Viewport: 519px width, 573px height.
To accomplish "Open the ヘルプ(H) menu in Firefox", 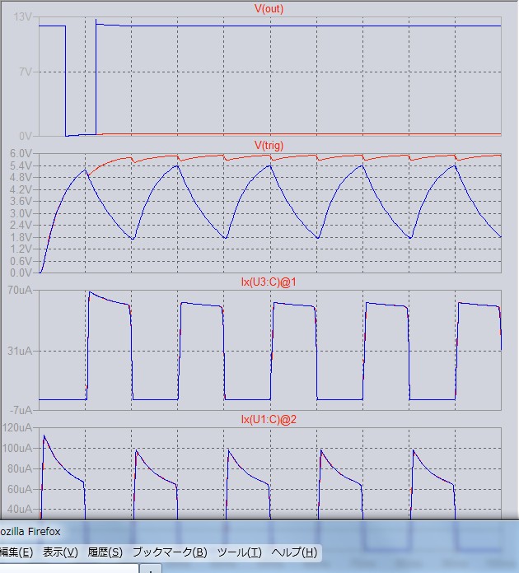I will [x=294, y=552].
